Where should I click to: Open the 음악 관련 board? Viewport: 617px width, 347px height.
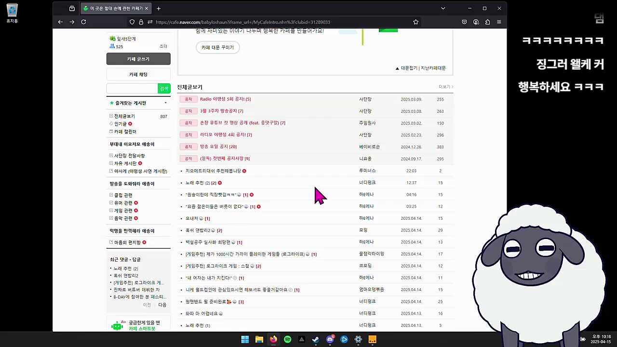pos(123,218)
